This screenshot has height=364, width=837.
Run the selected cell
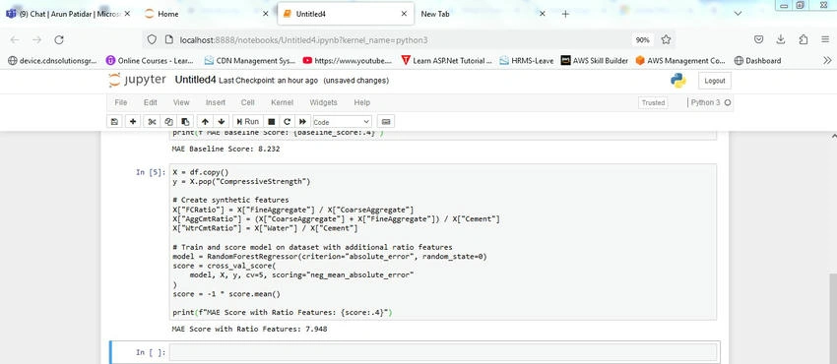click(248, 122)
